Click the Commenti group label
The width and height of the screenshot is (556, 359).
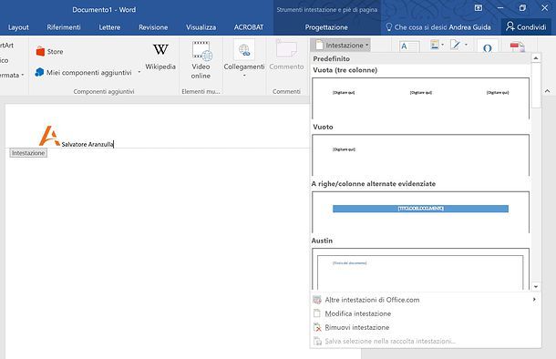[286, 91]
